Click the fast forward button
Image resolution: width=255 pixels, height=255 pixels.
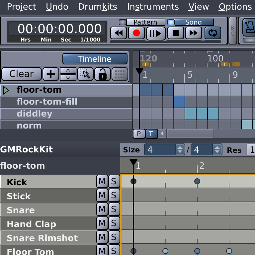coord(194,33)
